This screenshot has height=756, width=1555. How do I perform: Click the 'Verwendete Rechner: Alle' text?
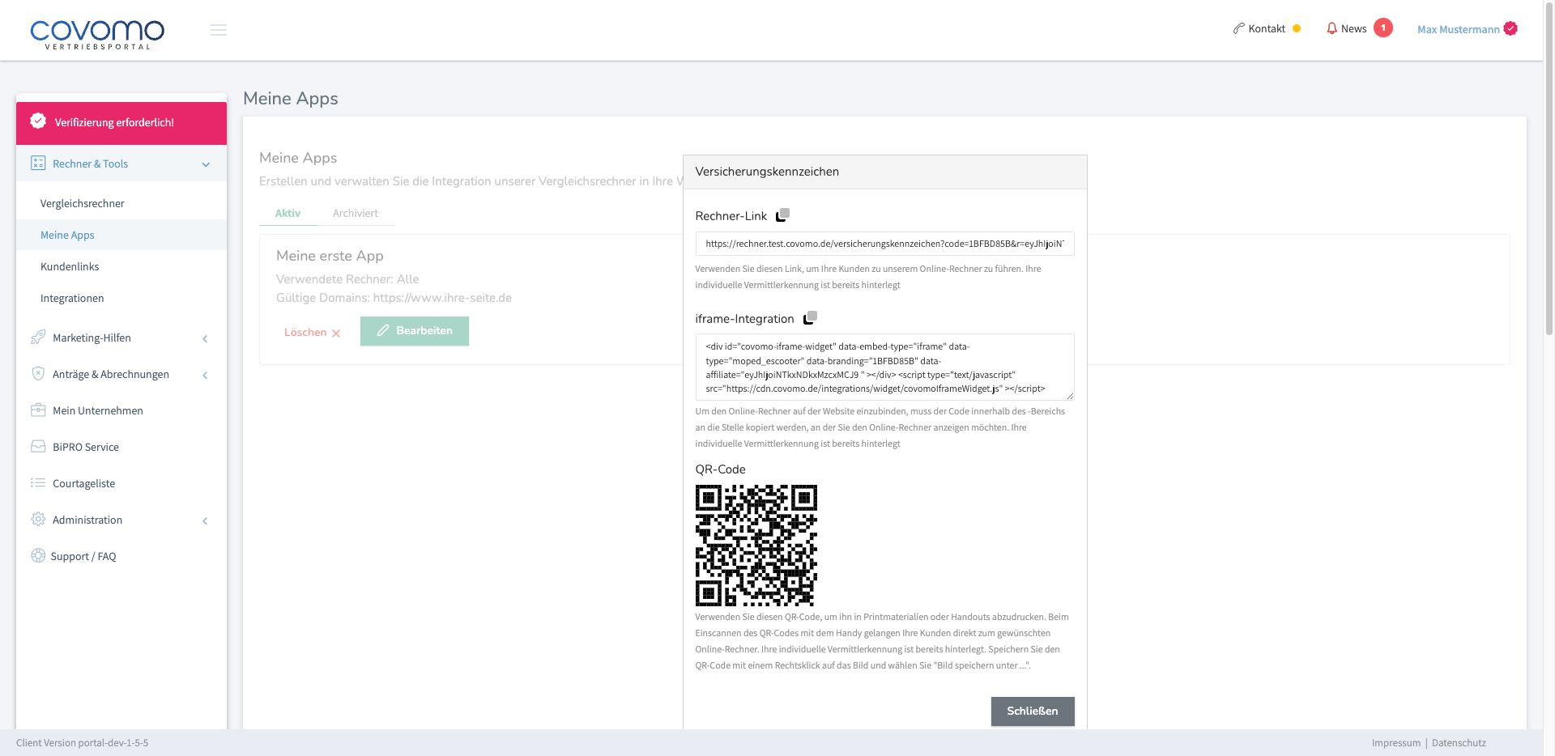coord(347,279)
